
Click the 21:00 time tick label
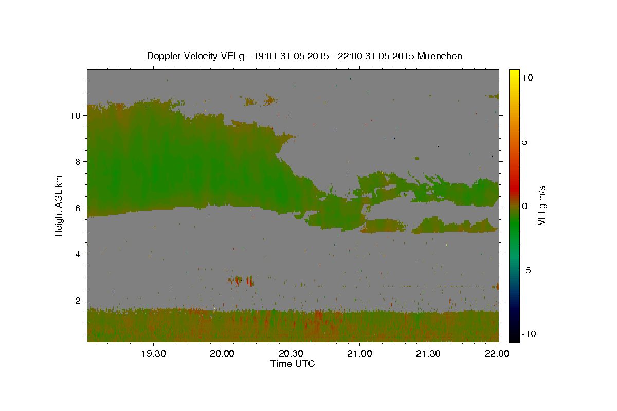[x=359, y=353]
